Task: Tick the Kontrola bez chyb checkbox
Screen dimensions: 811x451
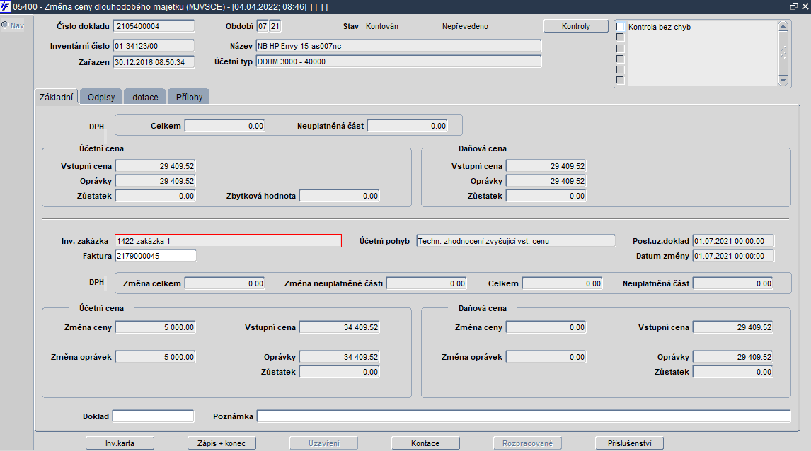Action: [620, 27]
